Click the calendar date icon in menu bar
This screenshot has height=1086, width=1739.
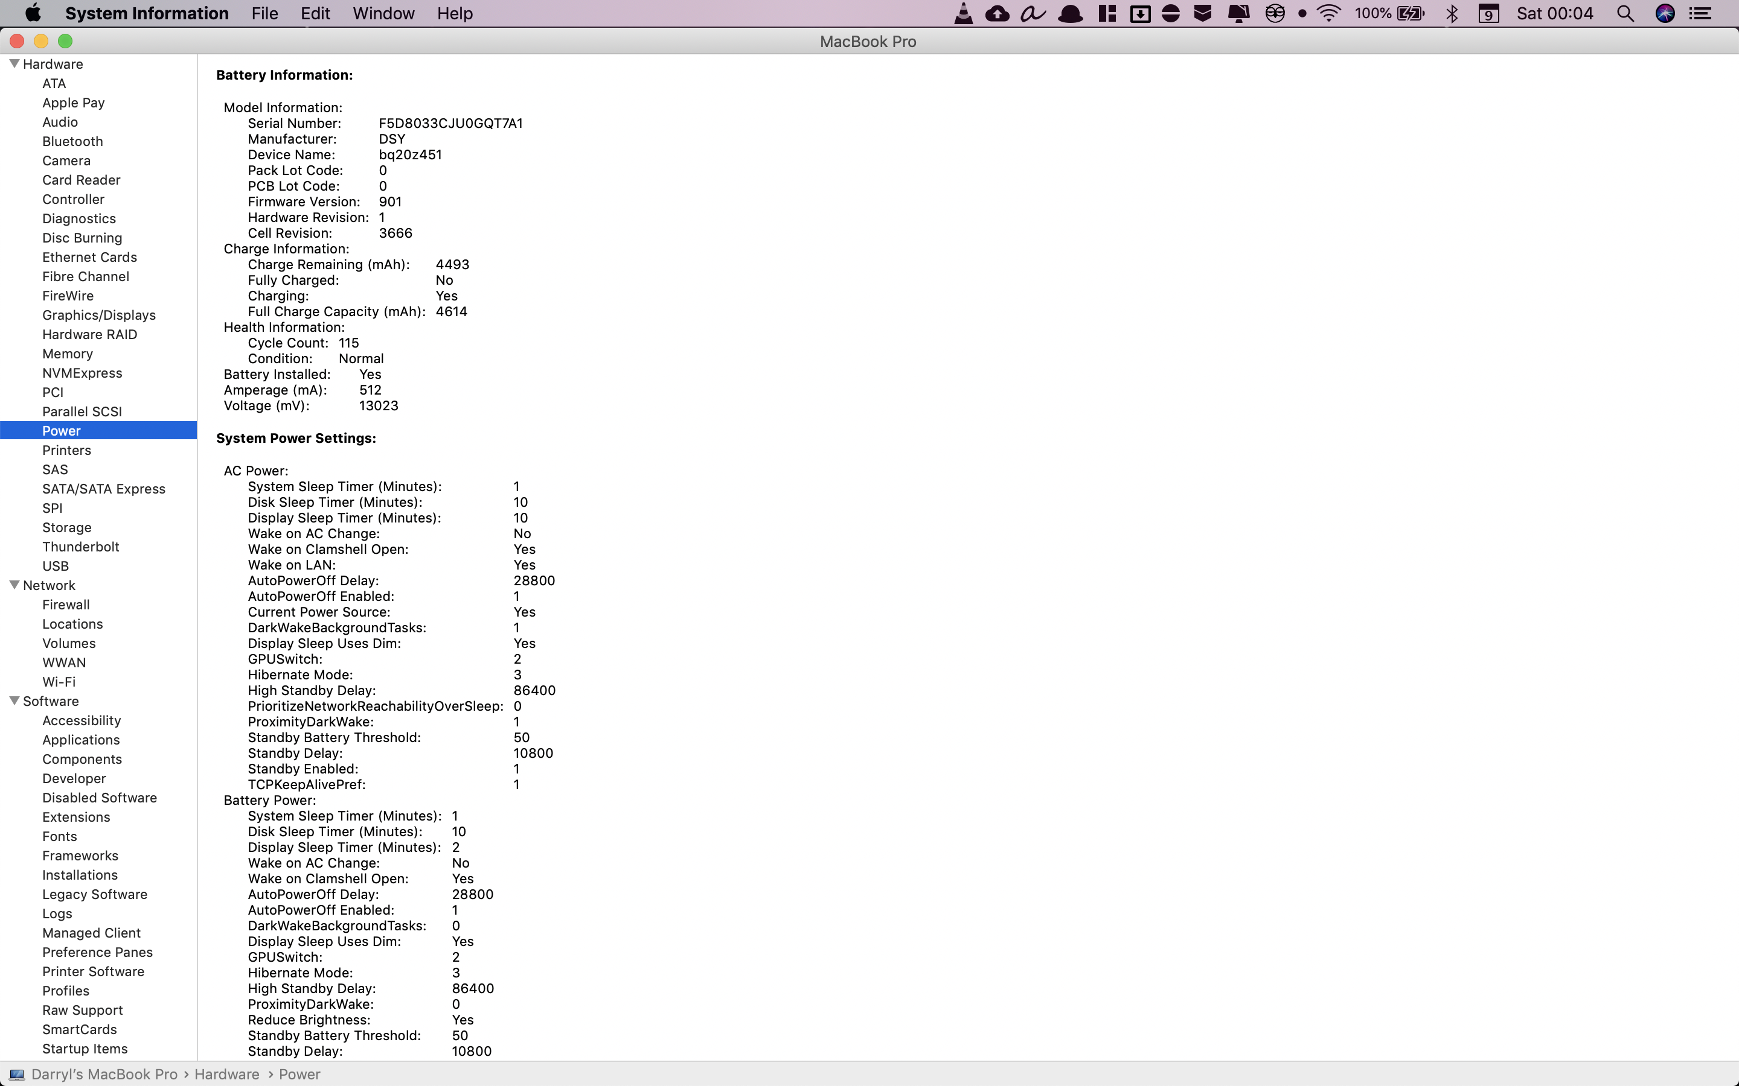[x=1488, y=14]
